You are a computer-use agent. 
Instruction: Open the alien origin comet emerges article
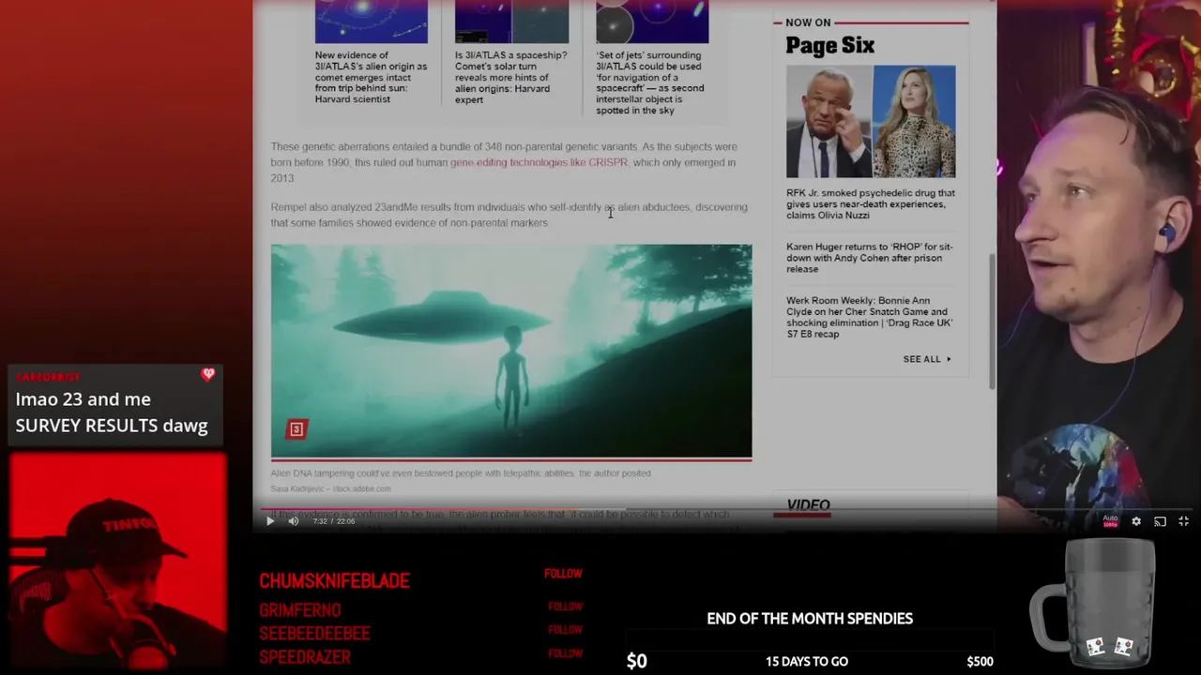click(x=371, y=77)
